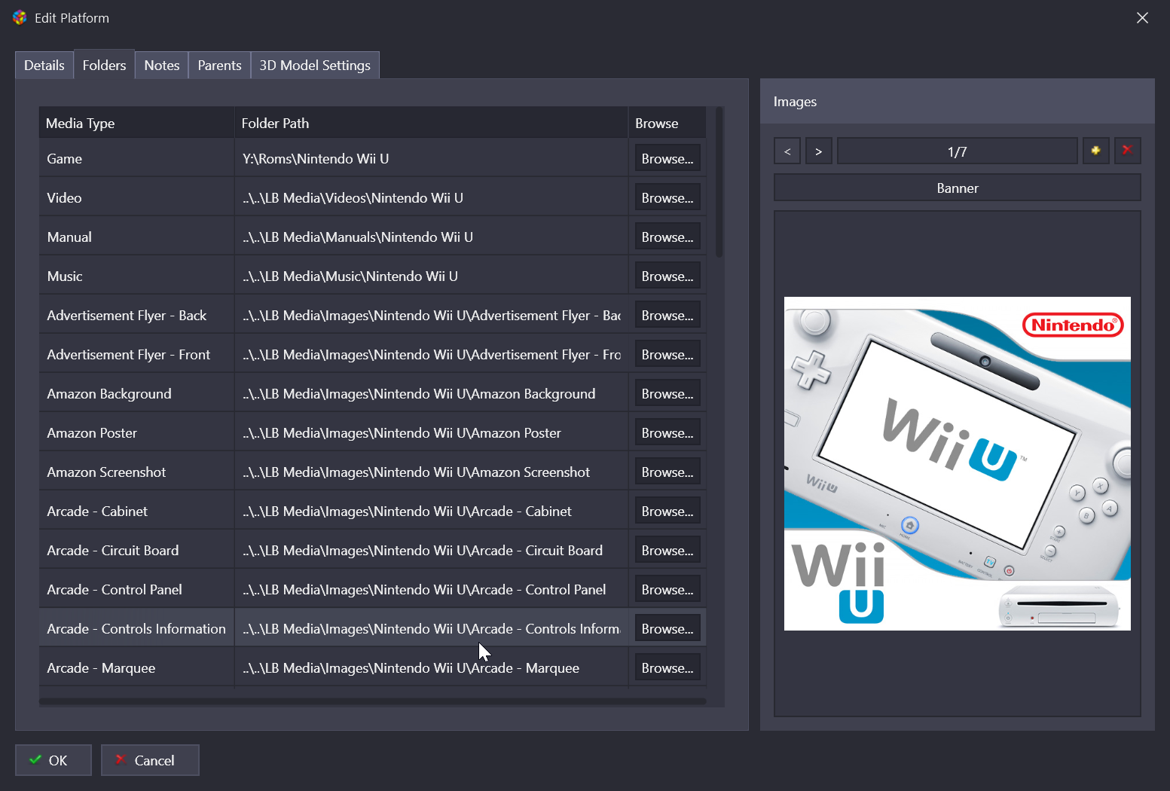1170x791 pixels.
Task: Switch to the Details tab
Action: point(44,66)
